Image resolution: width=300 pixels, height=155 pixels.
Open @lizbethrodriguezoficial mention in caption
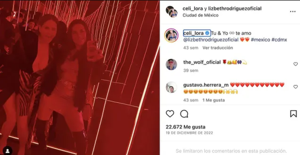click(211, 40)
